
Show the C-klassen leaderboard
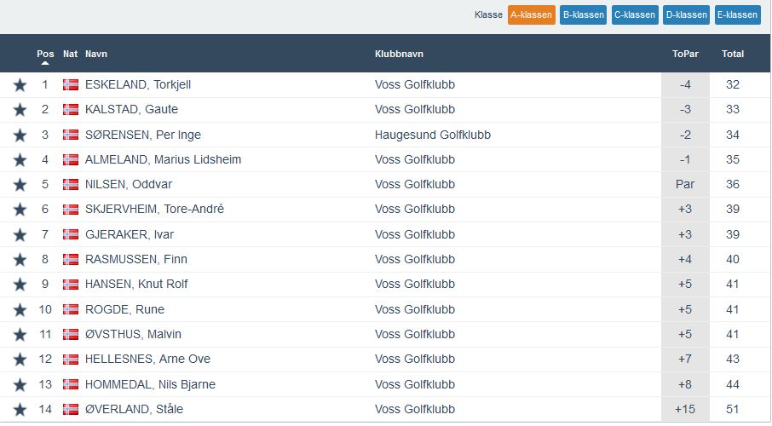634,14
